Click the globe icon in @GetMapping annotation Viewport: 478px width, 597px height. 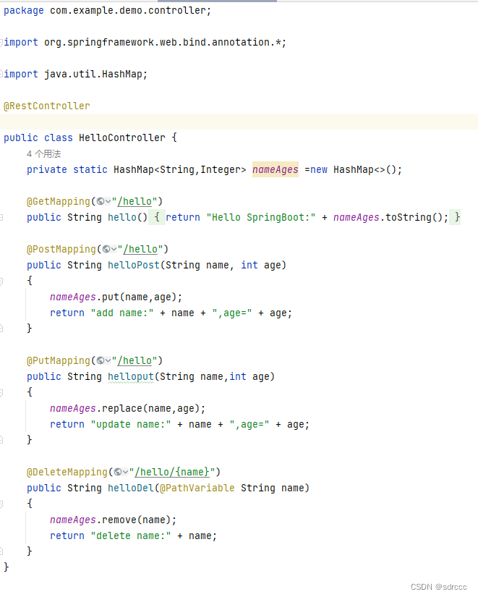pos(101,201)
